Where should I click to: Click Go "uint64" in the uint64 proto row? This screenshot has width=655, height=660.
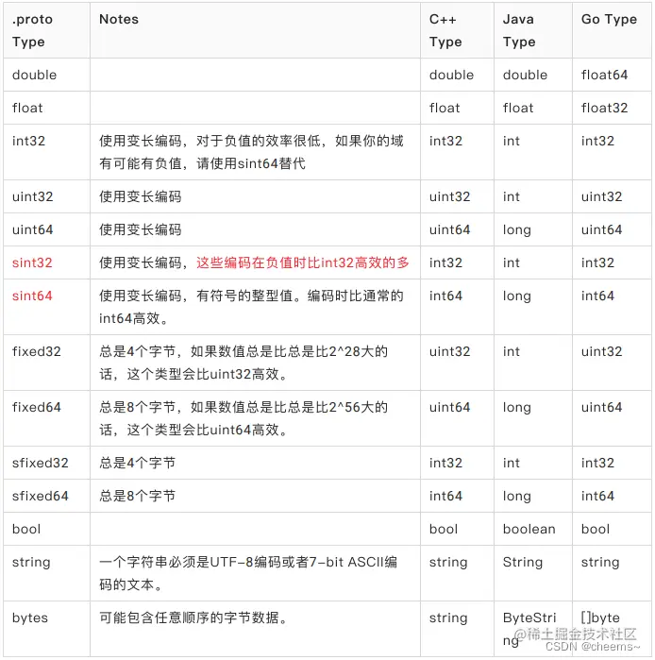click(x=601, y=229)
